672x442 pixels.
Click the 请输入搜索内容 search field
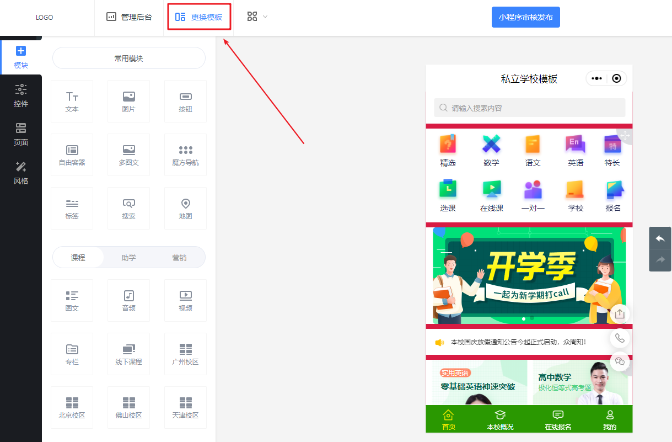pos(529,108)
